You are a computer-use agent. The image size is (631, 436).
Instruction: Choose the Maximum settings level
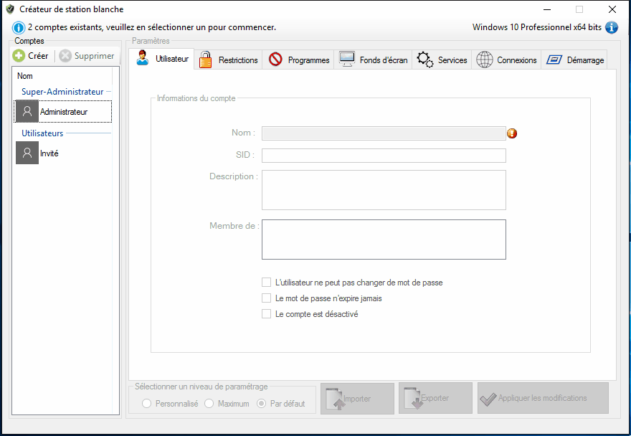pos(209,404)
